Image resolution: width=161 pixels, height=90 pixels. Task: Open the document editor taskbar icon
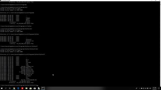point(39,88)
